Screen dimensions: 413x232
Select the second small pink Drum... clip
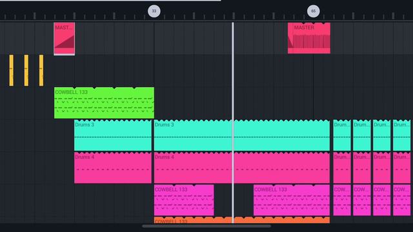(362, 168)
